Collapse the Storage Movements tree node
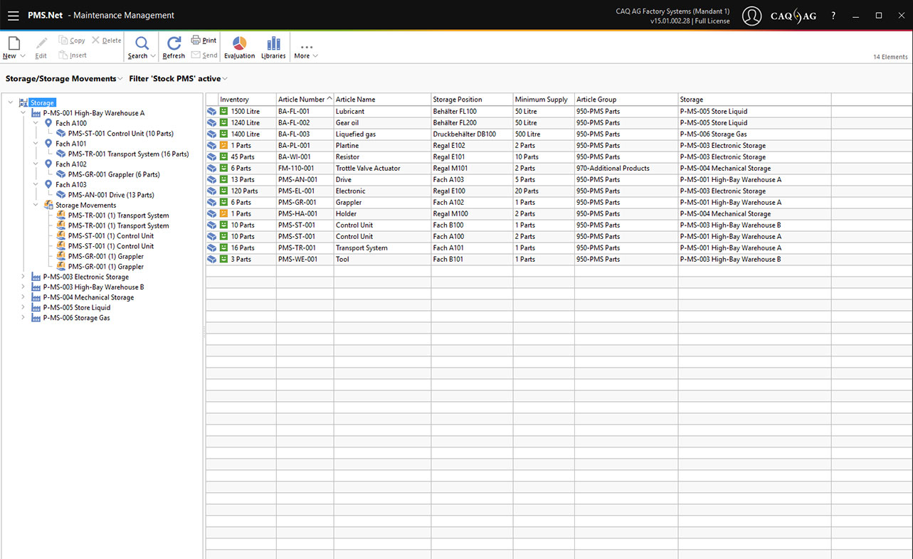This screenshot has height=559, width=913. pos(36,205)
